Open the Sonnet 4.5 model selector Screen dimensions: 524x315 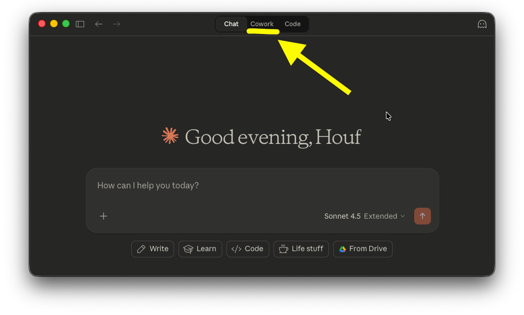click(x=342, y=216)
